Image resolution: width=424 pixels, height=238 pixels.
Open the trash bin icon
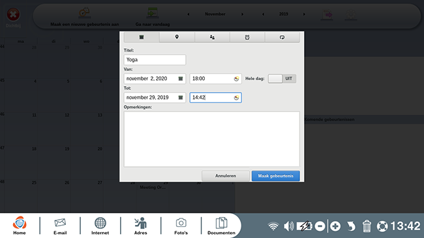[367, 226]
